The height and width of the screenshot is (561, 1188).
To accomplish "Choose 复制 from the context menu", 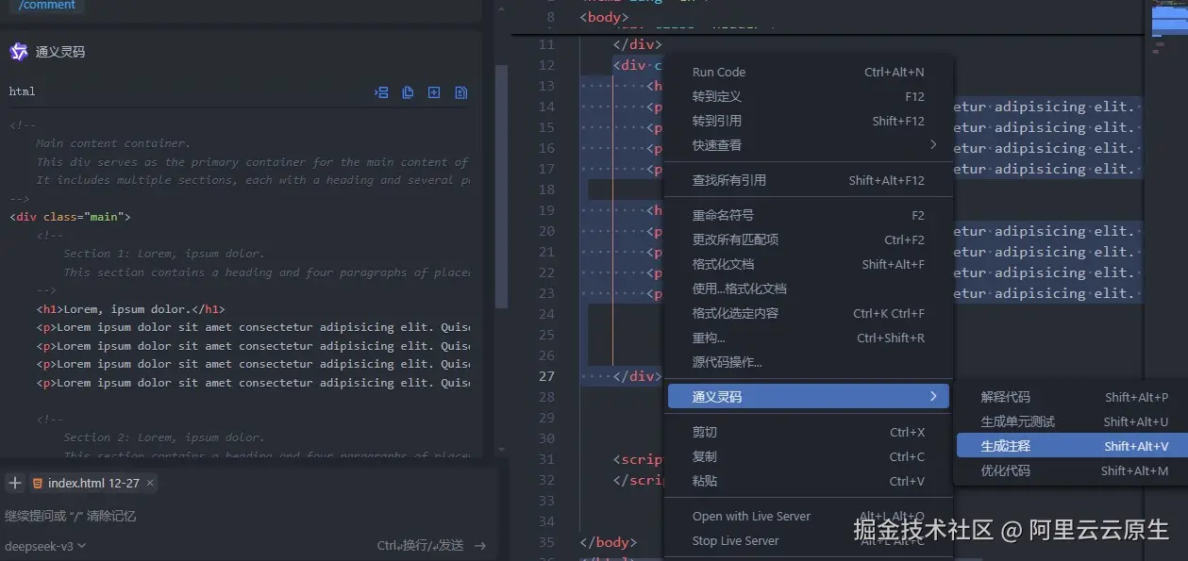I will 809,456.
